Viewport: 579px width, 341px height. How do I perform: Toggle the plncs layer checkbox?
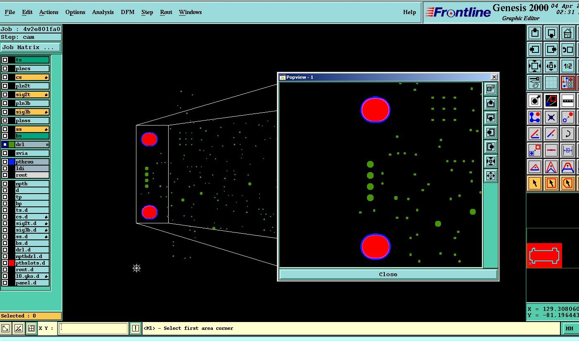point(5,69)
